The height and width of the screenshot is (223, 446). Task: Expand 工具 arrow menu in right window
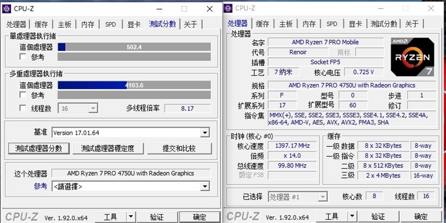[x=352, y=216]
